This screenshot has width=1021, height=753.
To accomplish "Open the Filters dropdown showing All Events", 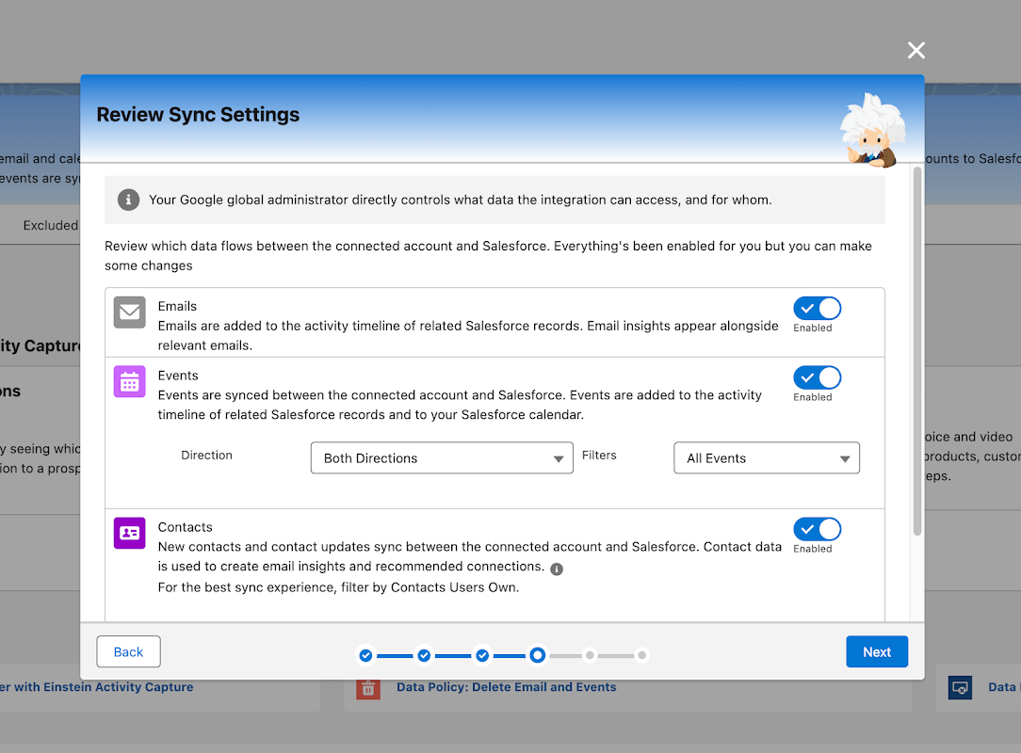I will (x=767, y=458).
